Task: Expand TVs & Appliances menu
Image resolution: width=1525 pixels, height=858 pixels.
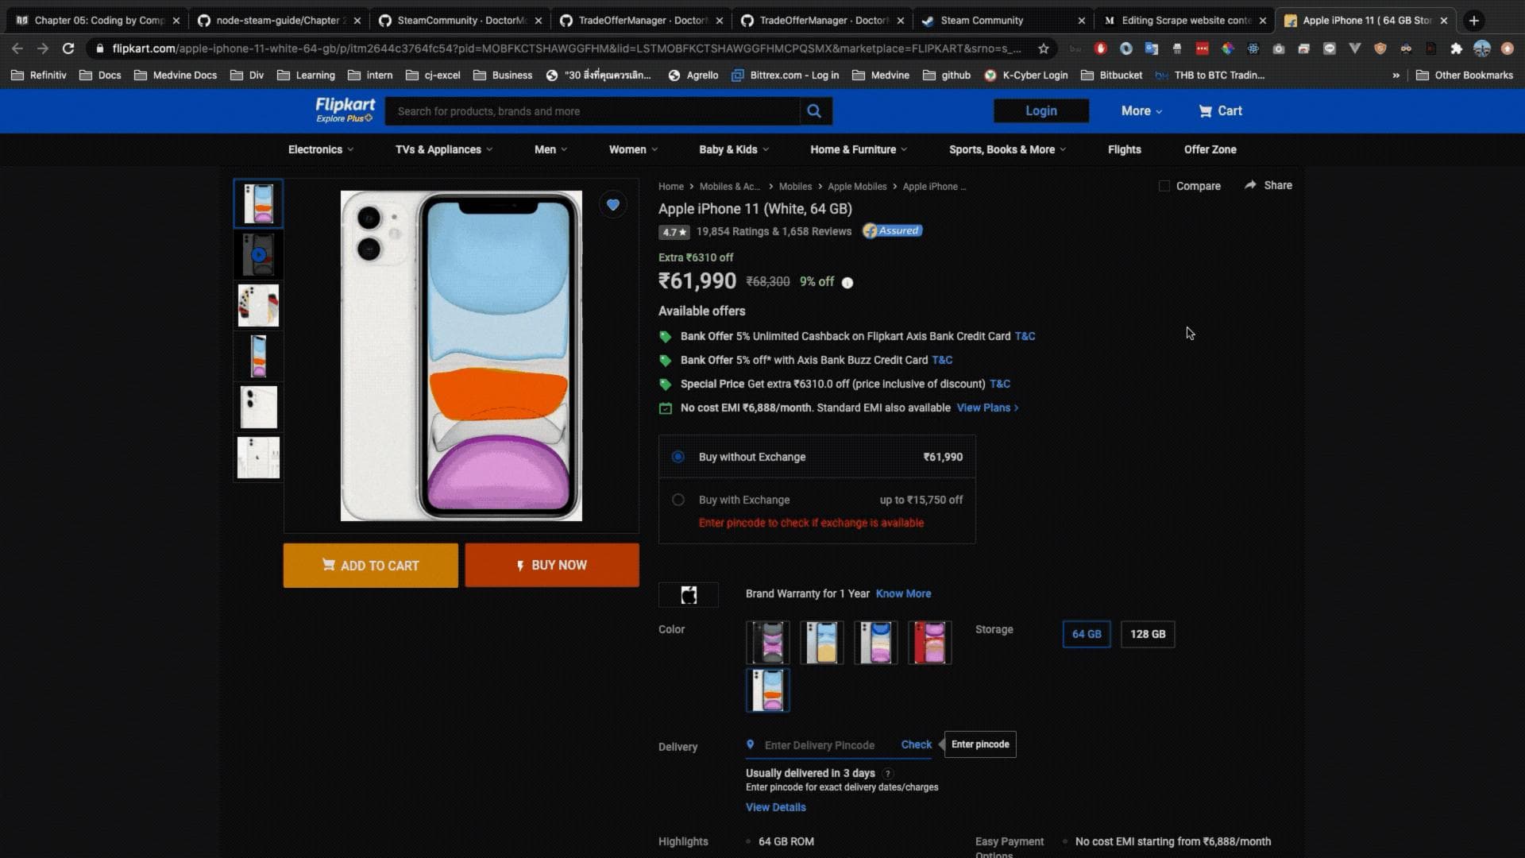Action: [444, 149]
